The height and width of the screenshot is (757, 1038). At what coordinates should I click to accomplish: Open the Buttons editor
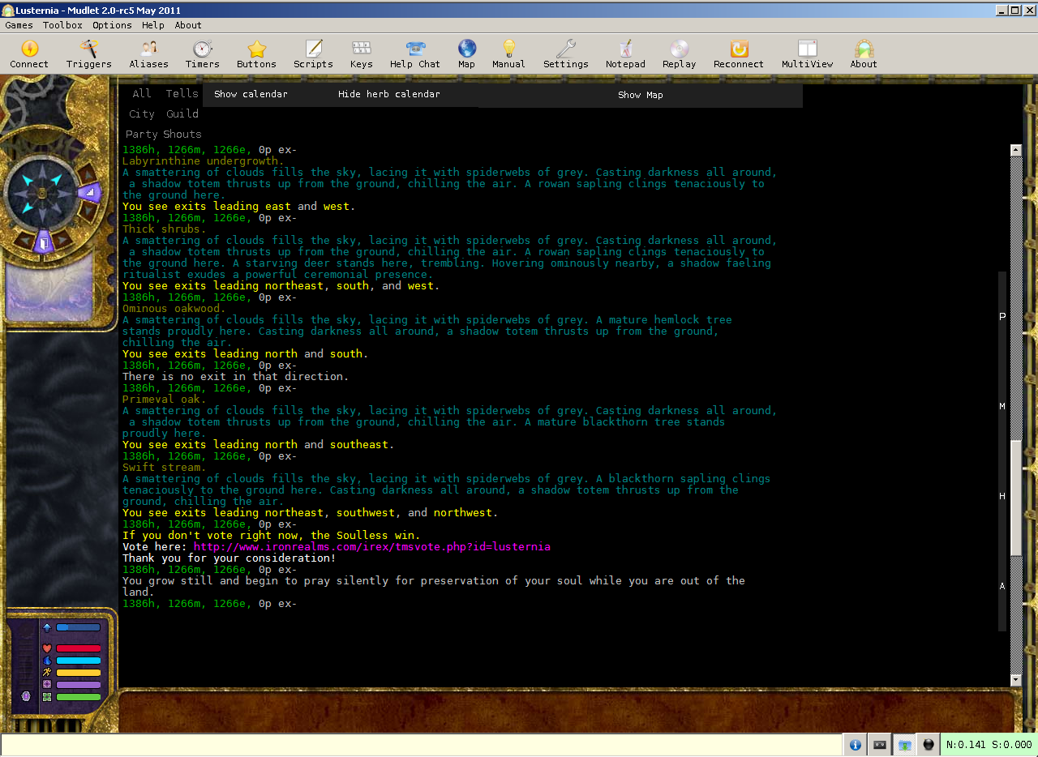[257, 54]
